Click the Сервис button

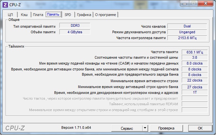coord(127,128)
